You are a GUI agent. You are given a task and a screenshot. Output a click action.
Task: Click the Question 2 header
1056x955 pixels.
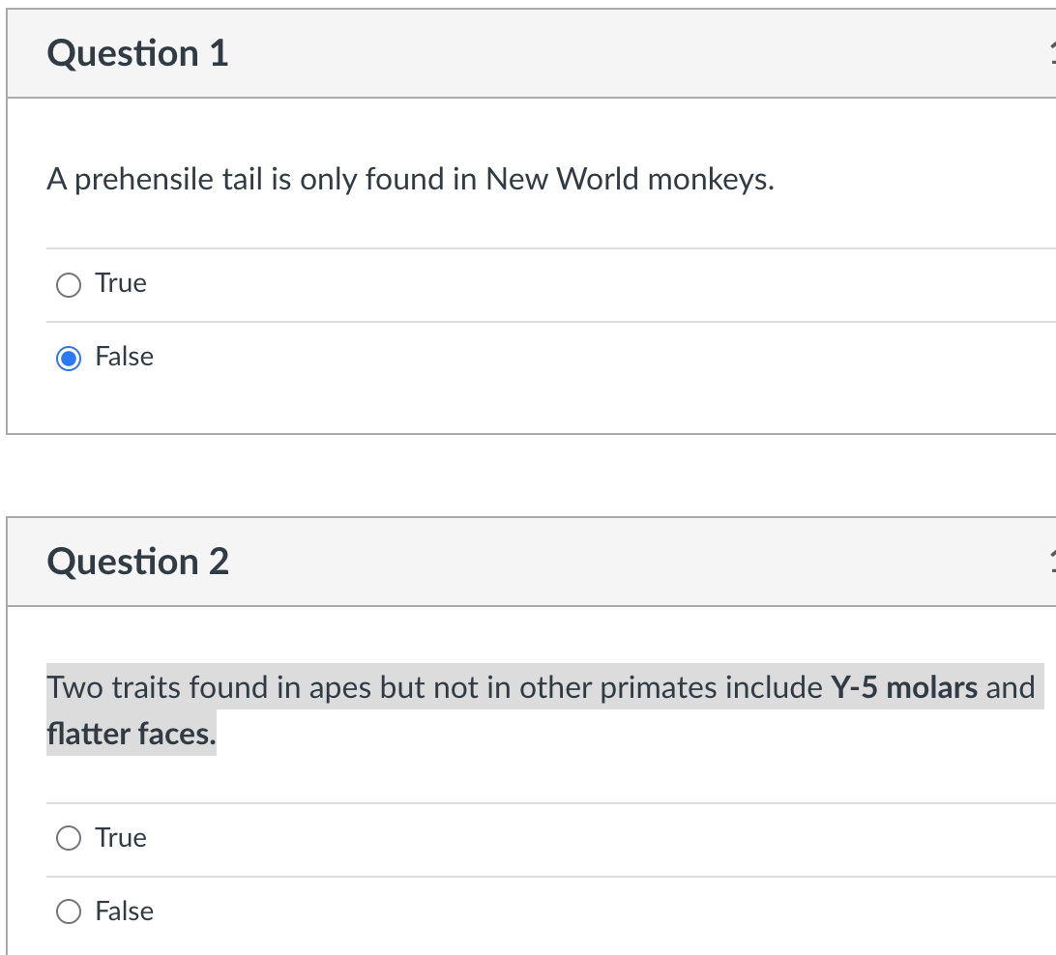point(137,562)
